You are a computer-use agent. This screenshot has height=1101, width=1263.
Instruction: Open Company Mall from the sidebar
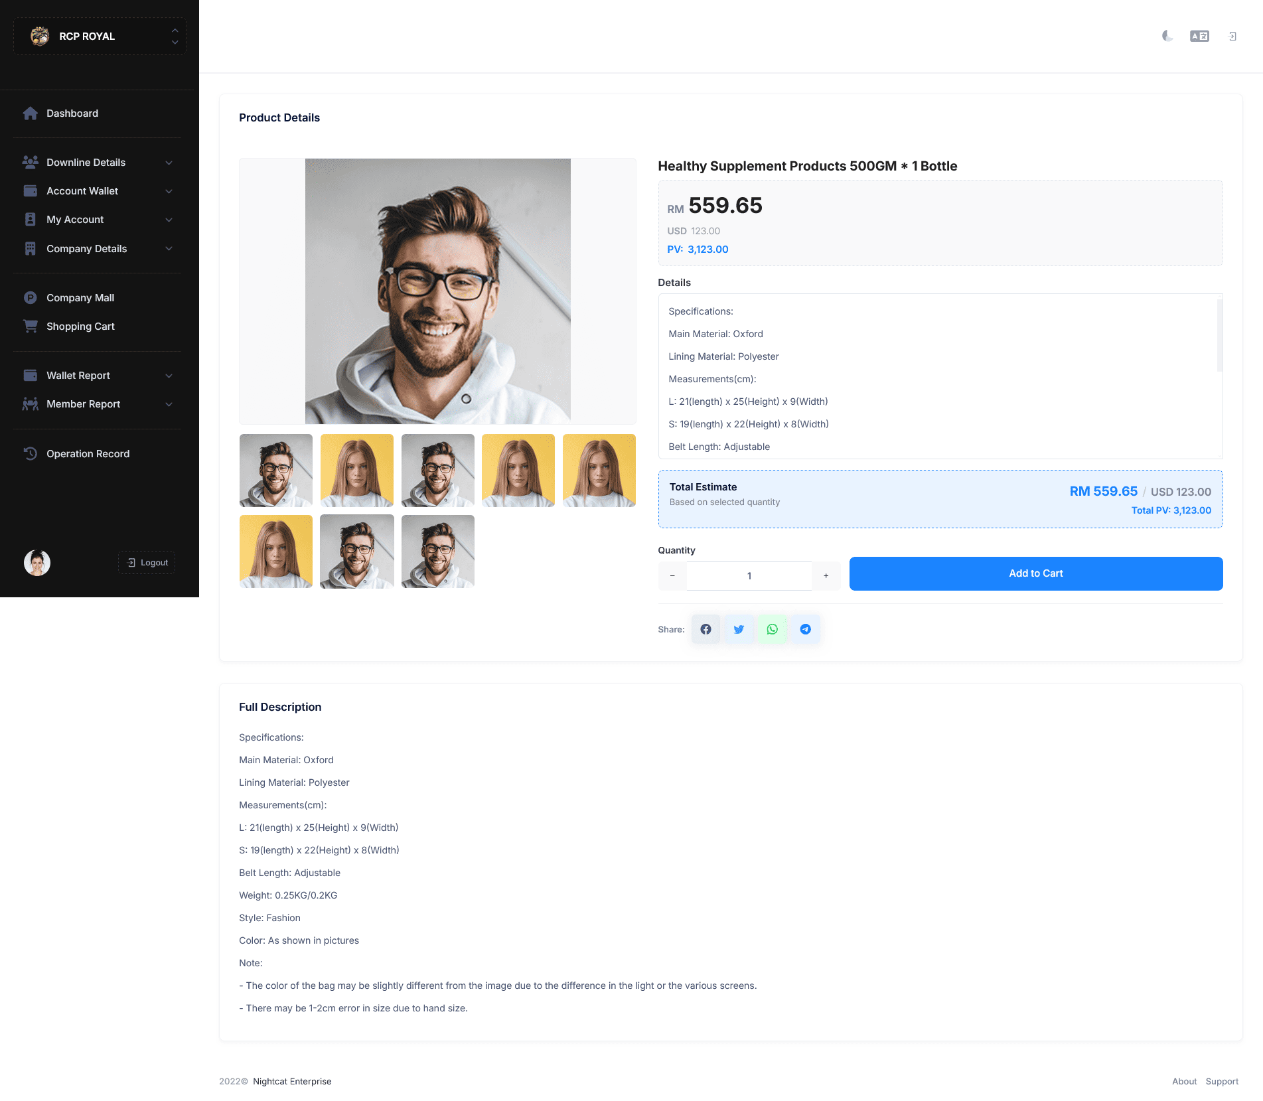98,297
